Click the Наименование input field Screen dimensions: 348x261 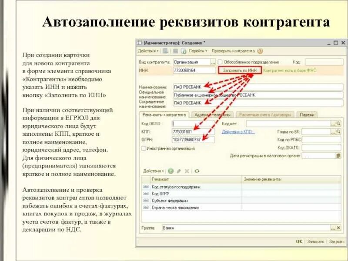(x=258, y=87)
